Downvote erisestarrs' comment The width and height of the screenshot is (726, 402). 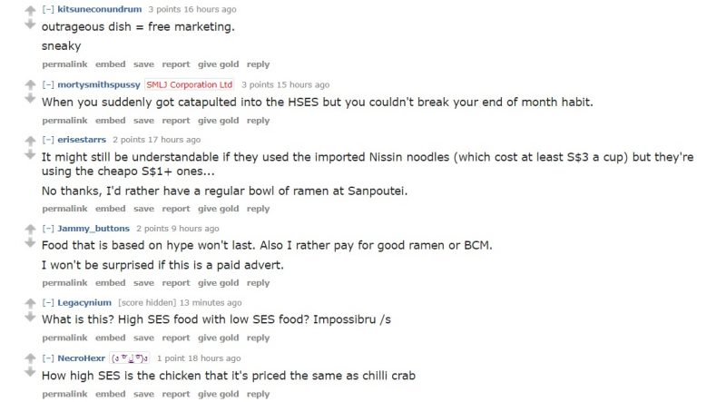(30, 154)
